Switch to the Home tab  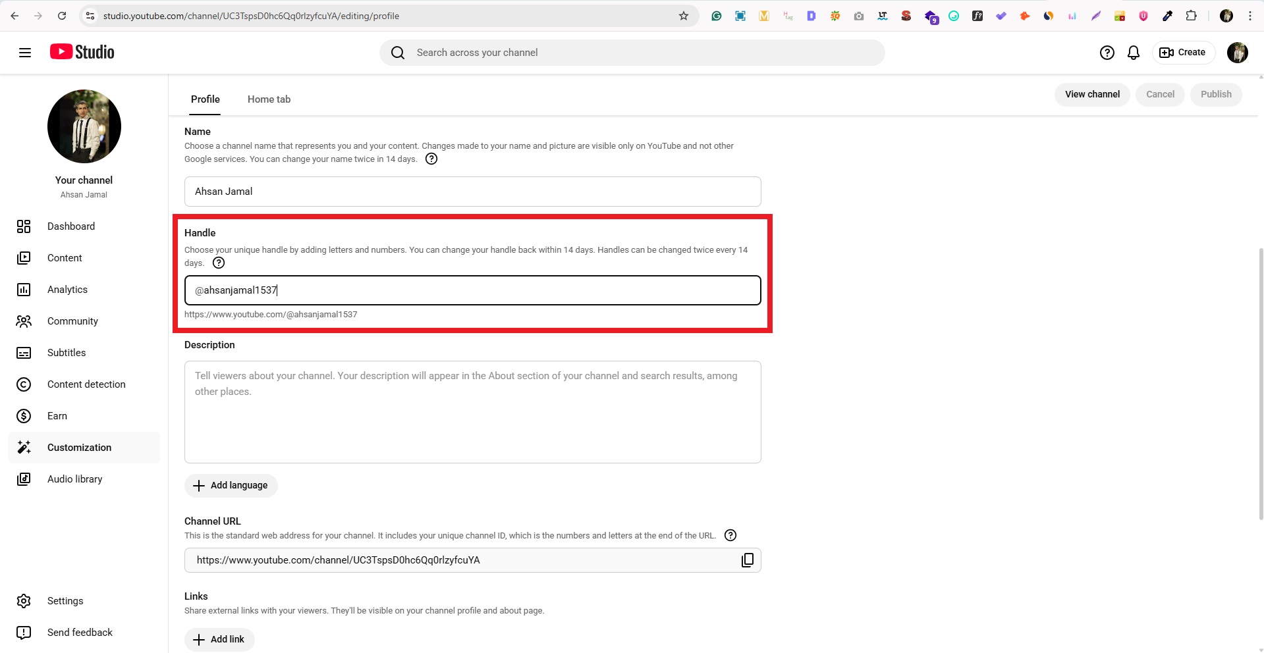(269, 99)
